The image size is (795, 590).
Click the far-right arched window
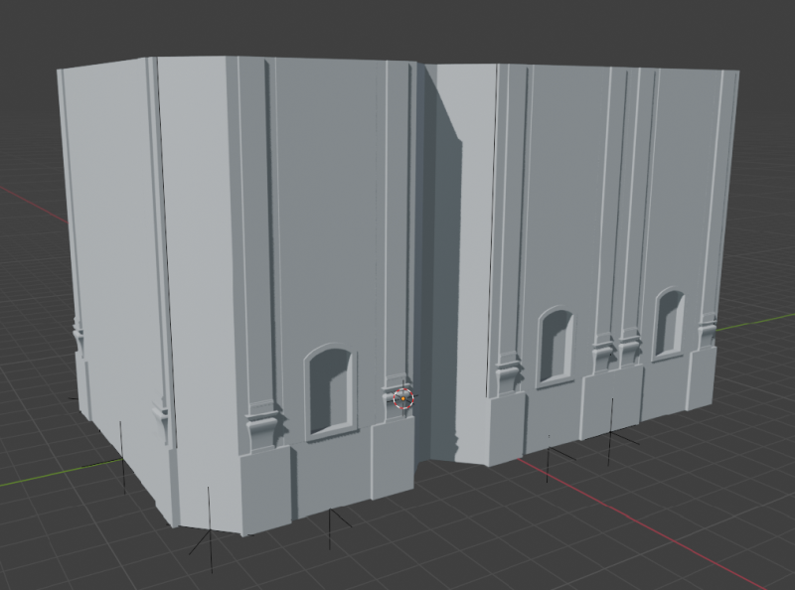pos(669,323)
